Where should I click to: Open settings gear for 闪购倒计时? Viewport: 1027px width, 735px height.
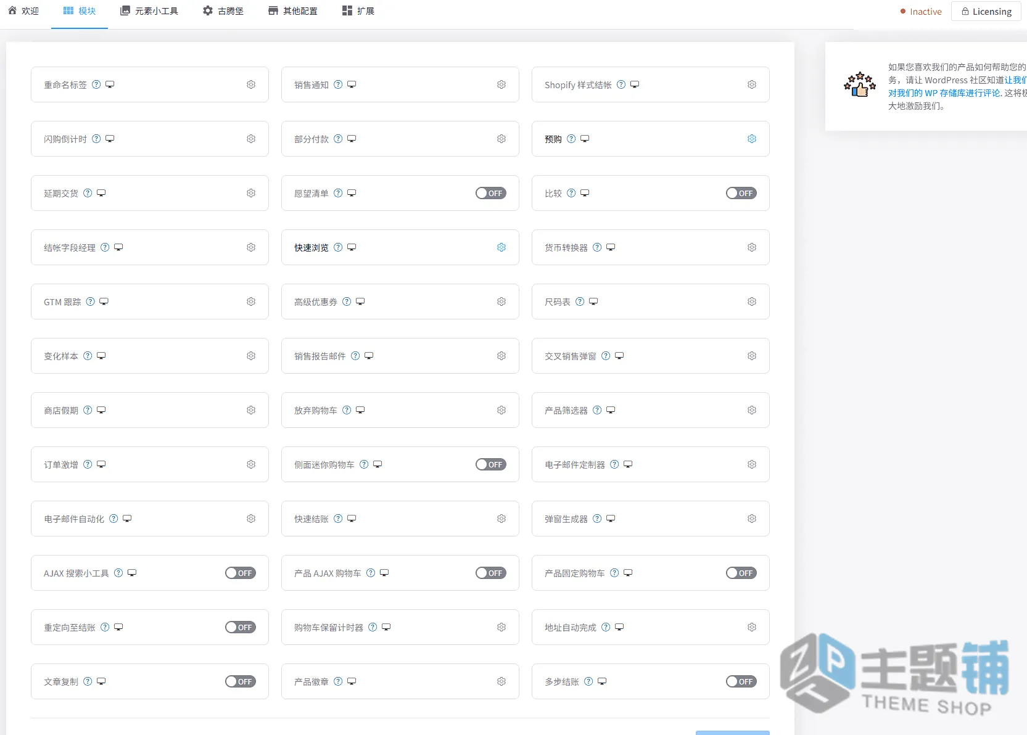(x=251, y=139)
